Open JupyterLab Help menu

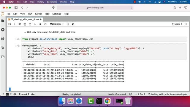66,14
